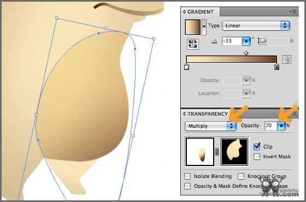Open the gradient swatch picker arrow
Image resolution: width=306 pixels, height=202 pixels.
click(204, 27)
